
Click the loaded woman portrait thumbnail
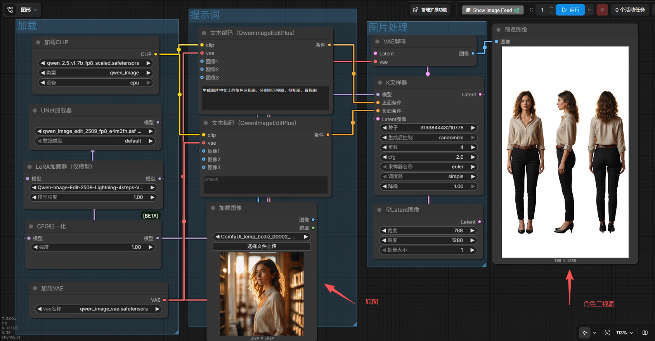[x=262, y=294]
